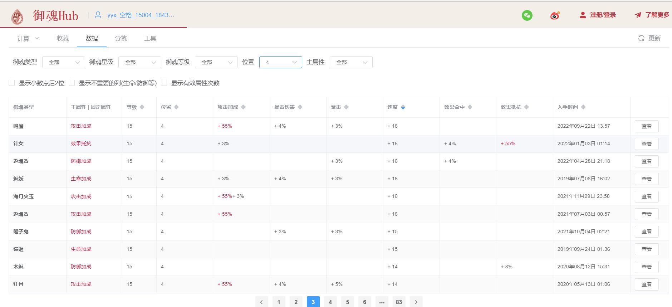Click the date 2022年09月22日 13:57
This screenshot has width=672, height=307.
coord(584,126)
